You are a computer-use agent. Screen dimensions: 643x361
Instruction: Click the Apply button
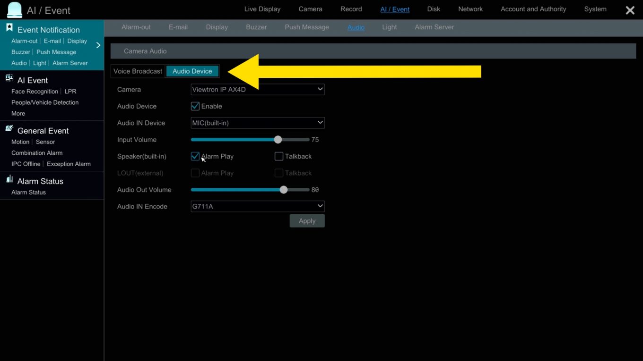pos(307,221)
